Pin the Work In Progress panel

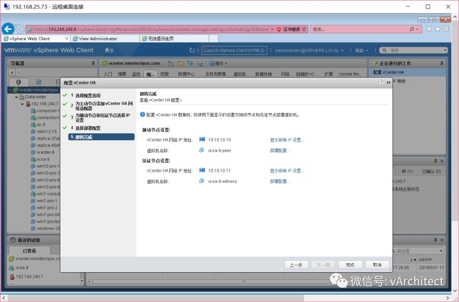[442, 63]
